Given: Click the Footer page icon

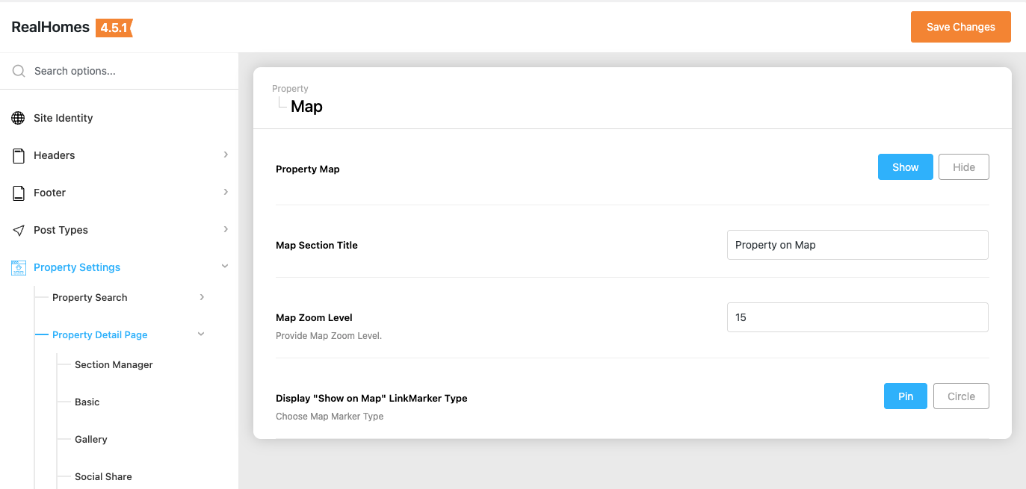Looking at the screenshot, I should click(19, 193).
